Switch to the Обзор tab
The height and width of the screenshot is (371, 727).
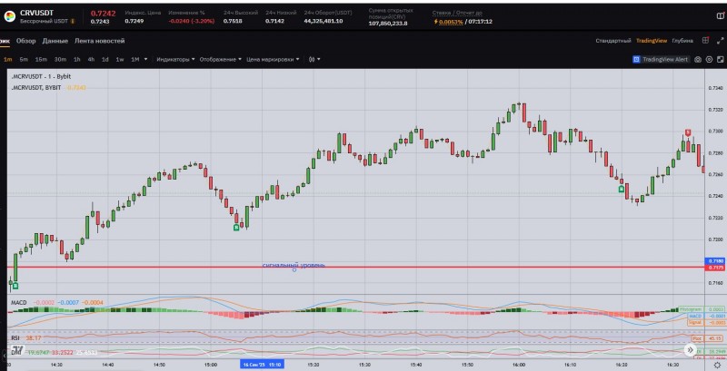point(25,41)
